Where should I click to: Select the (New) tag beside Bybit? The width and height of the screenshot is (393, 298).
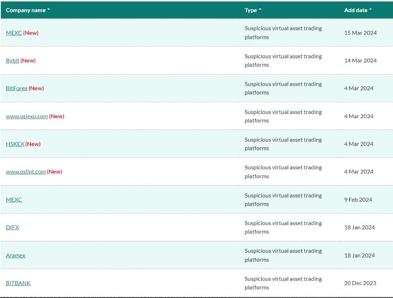[x=28, y=60]
